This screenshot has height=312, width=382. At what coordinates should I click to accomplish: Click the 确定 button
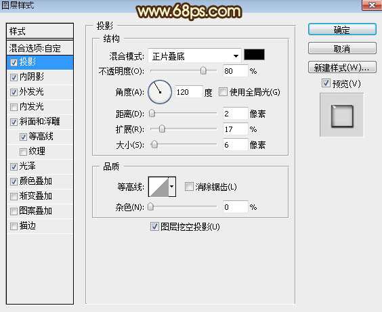click(x=342, y=30)
